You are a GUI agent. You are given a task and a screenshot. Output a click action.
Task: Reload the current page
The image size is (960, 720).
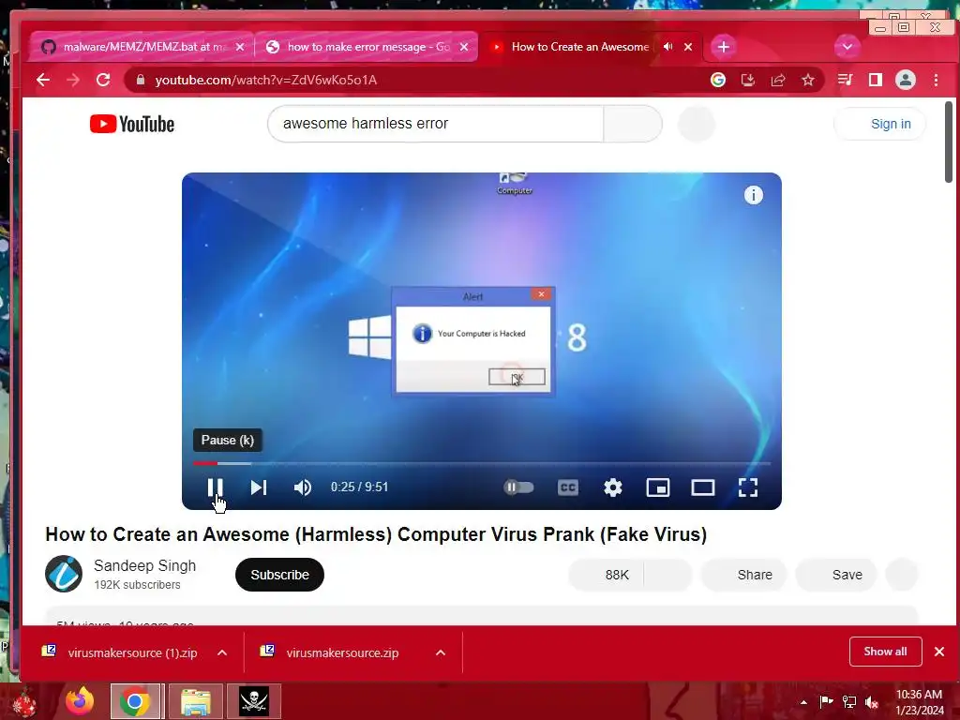(103, 81)
